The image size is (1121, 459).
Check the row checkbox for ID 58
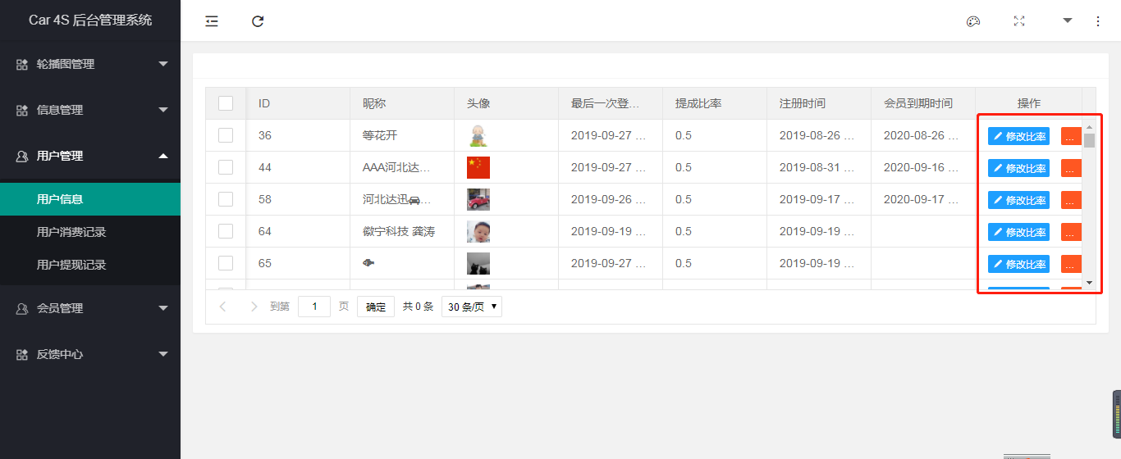(226, 199)
